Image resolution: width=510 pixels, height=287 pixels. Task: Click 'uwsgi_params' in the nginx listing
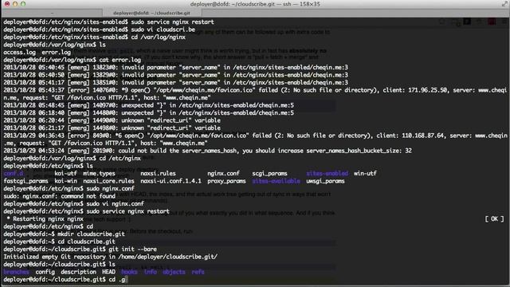tap(325, 181)
